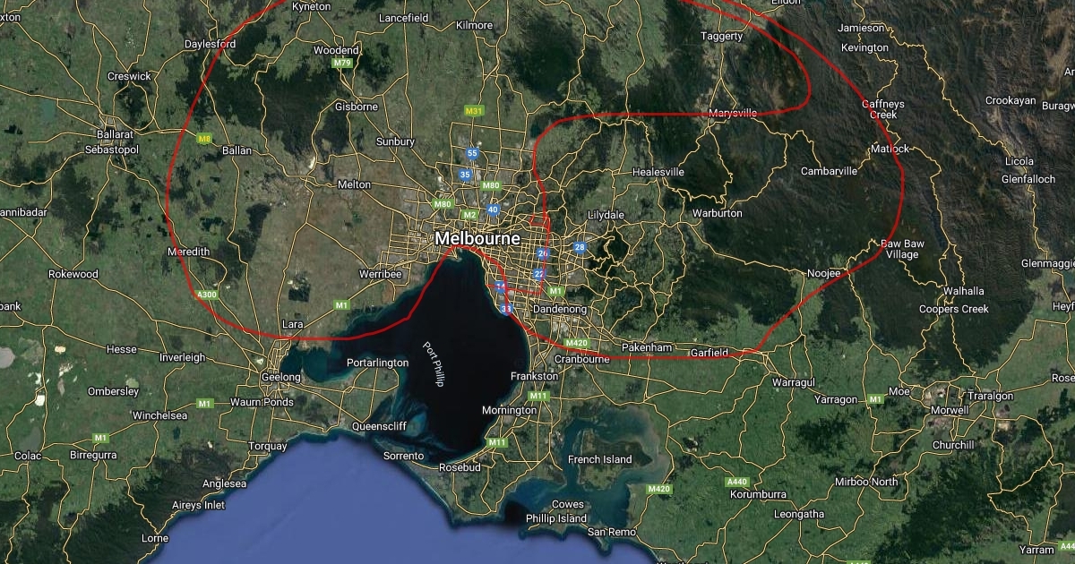
Task: Click the blue route 22 shield
Action: pos(538,274)
